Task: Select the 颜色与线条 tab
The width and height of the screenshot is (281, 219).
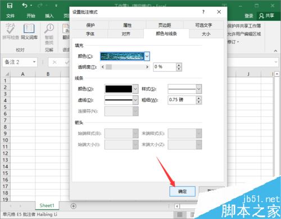Action: 166,34
